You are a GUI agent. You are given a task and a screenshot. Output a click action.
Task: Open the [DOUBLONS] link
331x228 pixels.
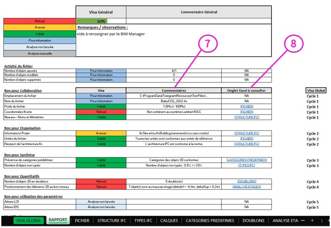click(x=246, y=181)
